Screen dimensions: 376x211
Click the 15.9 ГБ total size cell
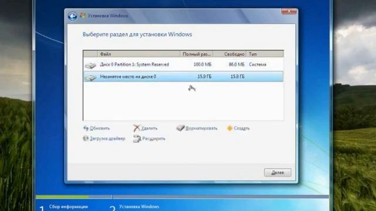[x=204, y=77]
